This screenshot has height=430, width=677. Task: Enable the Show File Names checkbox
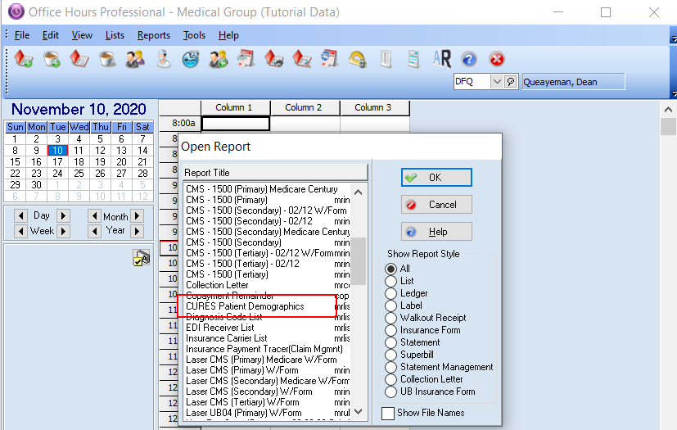388,413
